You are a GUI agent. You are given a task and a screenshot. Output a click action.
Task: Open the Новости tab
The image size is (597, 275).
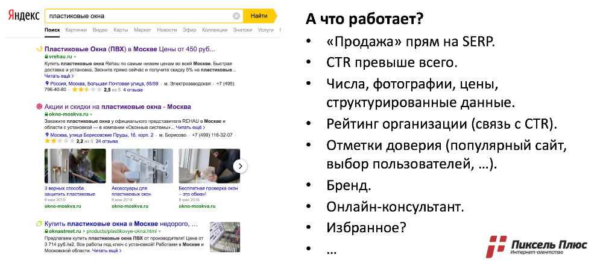(x=167, y=29)
